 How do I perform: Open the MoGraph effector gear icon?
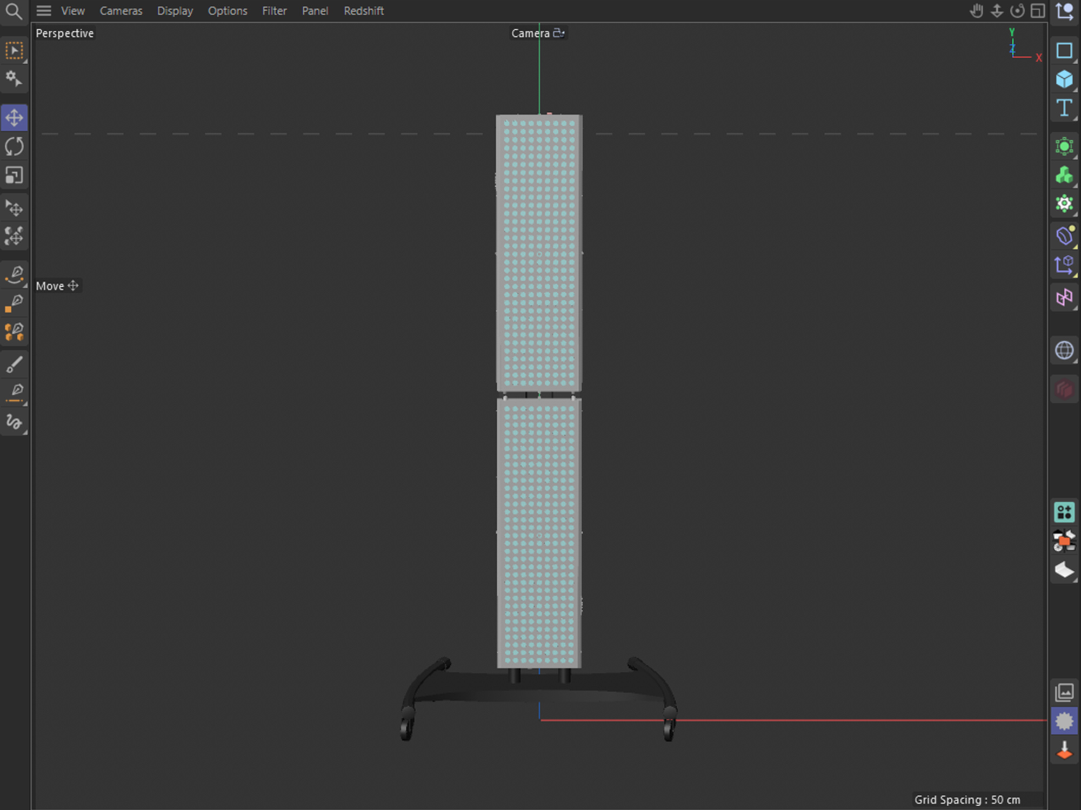coord(1064,204)
